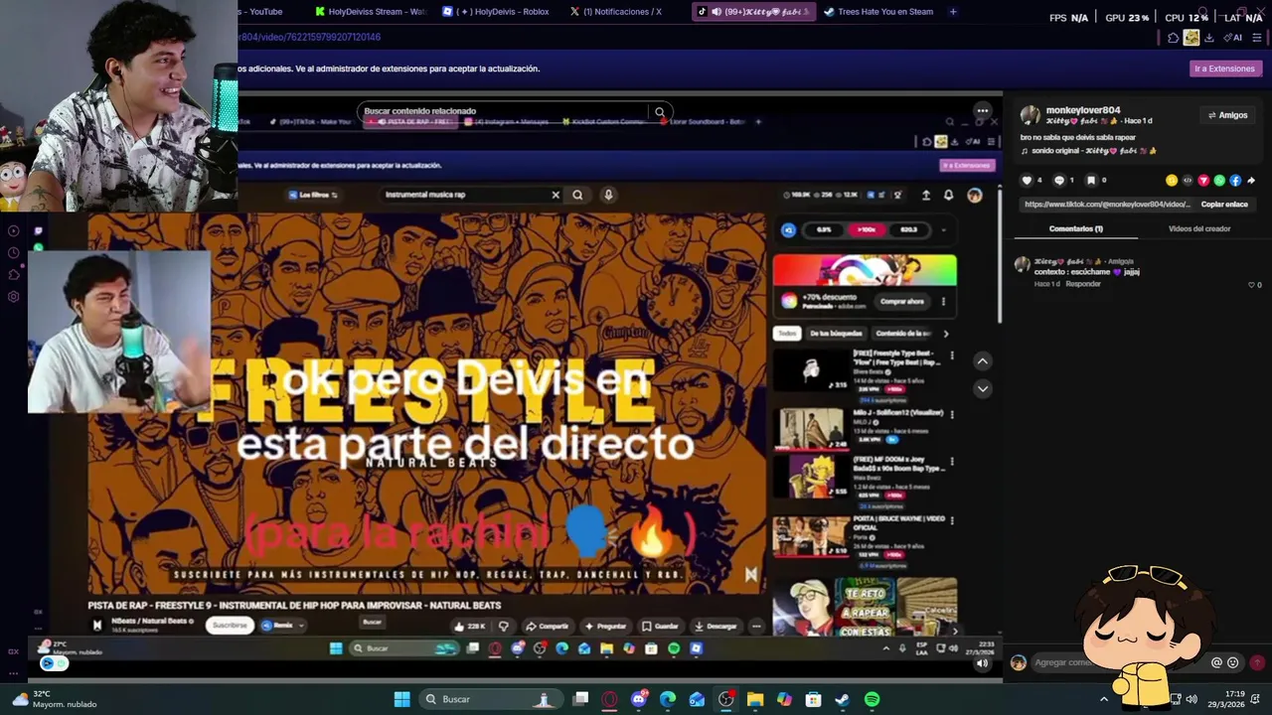Open taskbar volume speaker control

click(1192, 699)
